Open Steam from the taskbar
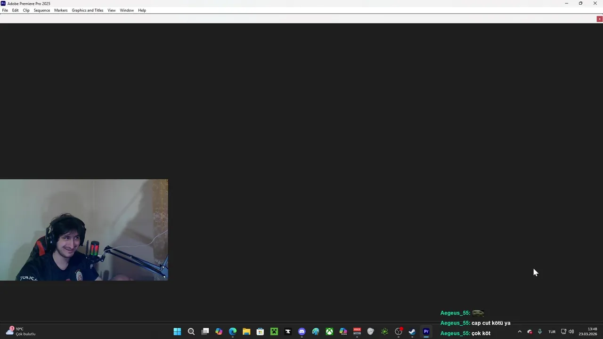 click(412, 331)
